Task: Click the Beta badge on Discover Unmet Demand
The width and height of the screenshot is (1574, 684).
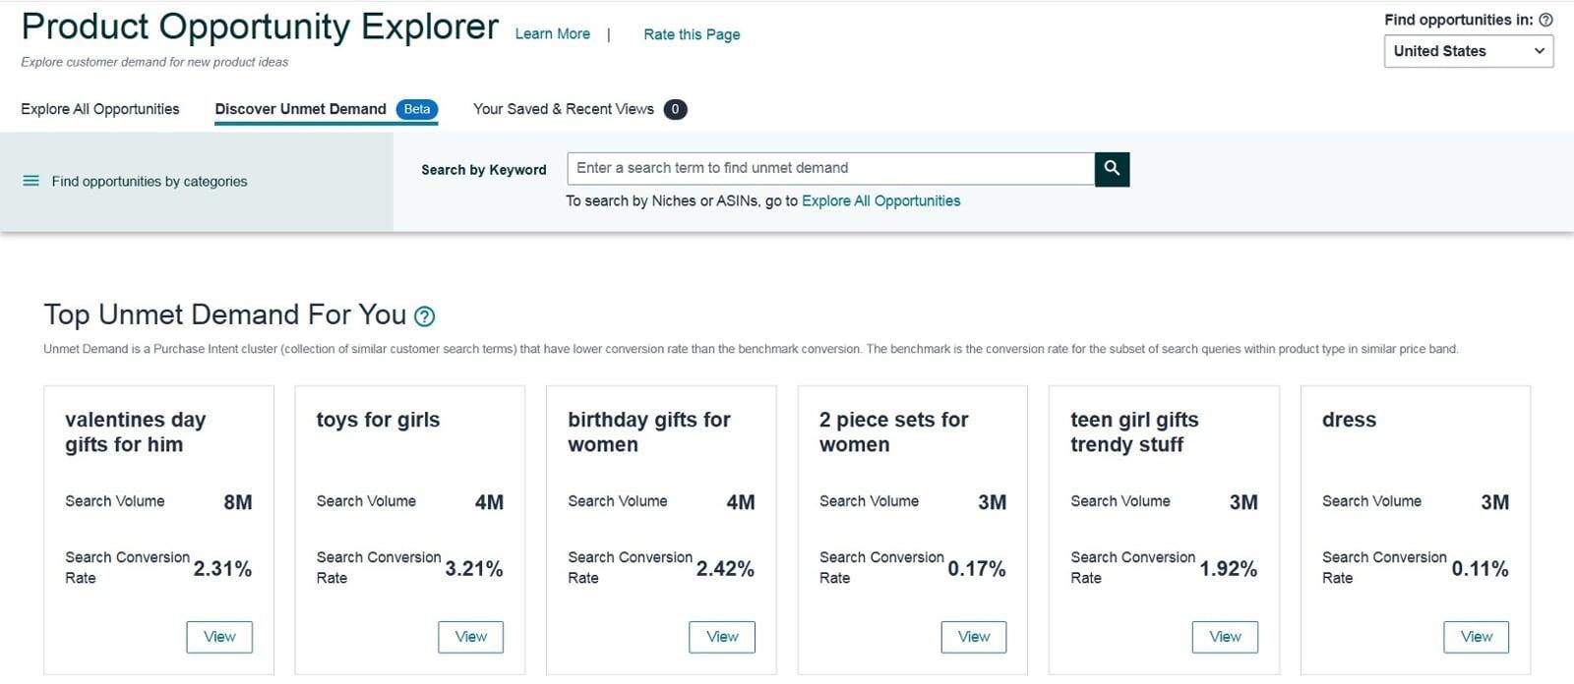Action: click(x=417, y=109)
